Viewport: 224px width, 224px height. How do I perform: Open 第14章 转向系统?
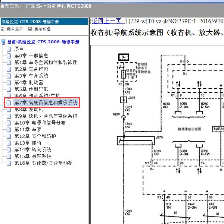pos(32,149)
